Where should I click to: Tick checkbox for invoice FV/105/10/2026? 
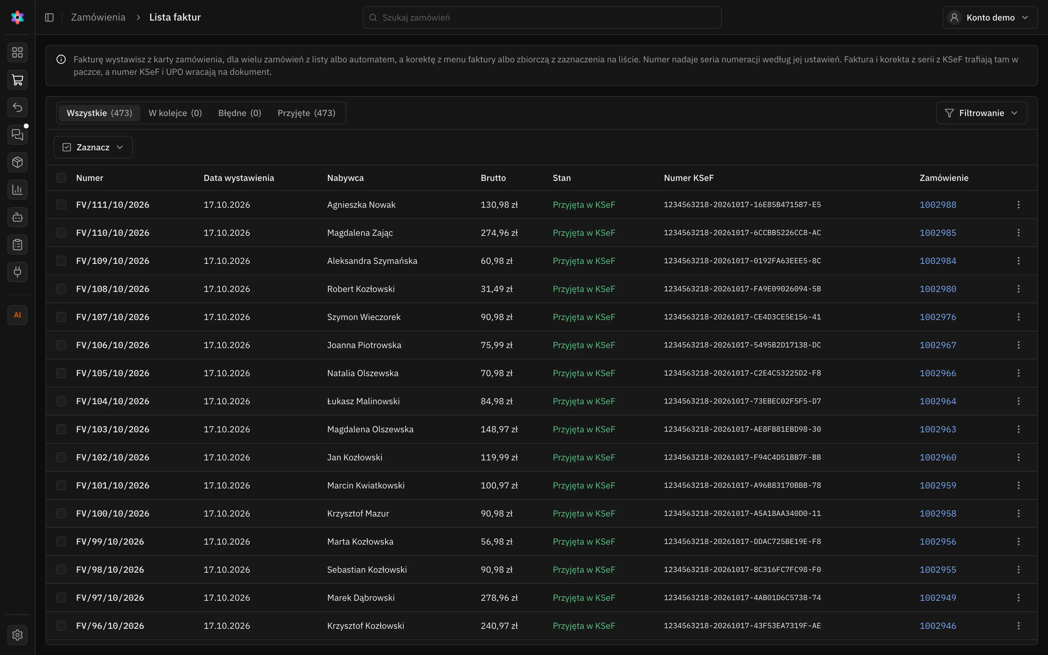61,373
